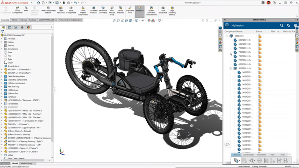Open Assembly Features tool

93,10
